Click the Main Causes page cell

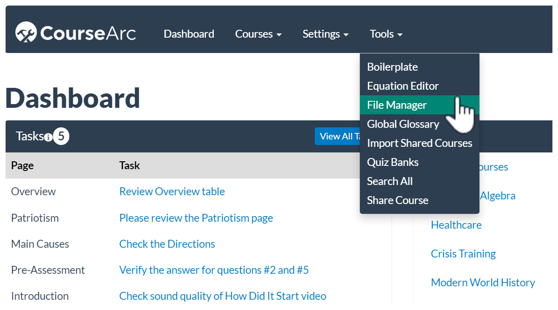40,244
